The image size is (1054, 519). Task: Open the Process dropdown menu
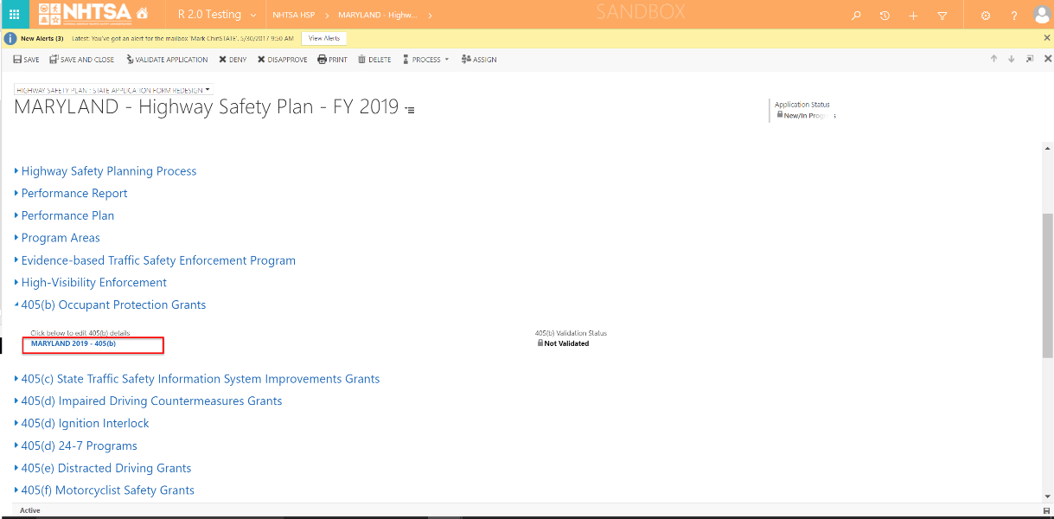425,60
